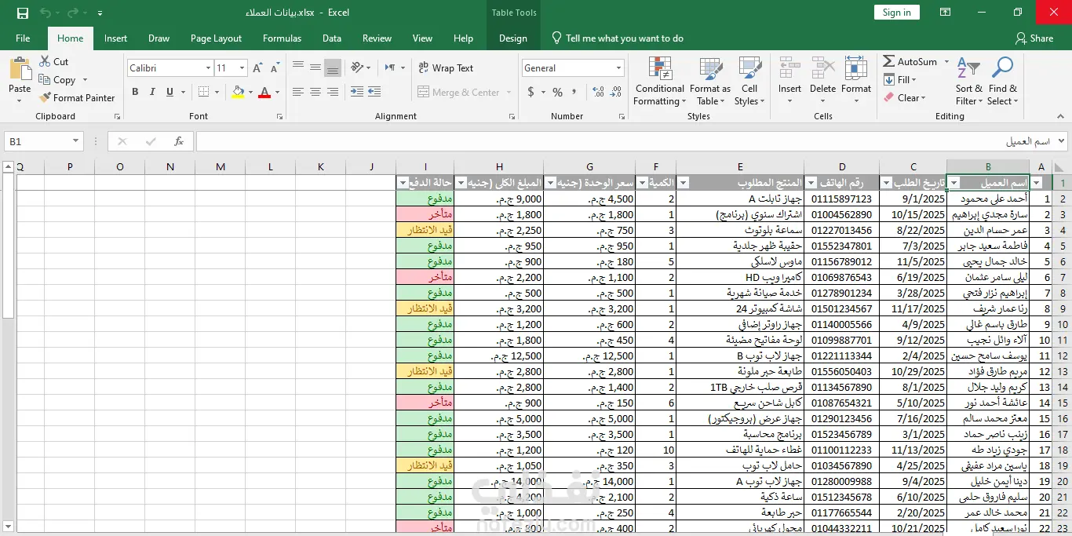Toggle Italic formatting

pyautogui.click(x=152, y=92)
